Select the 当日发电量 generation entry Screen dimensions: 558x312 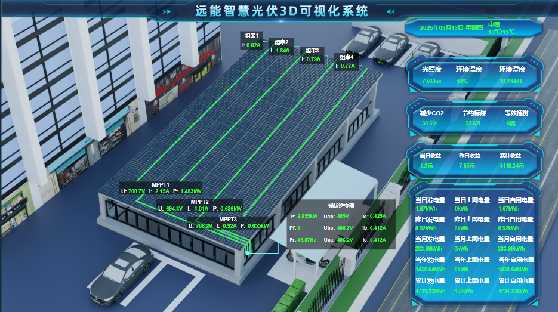tap(430, 204)
